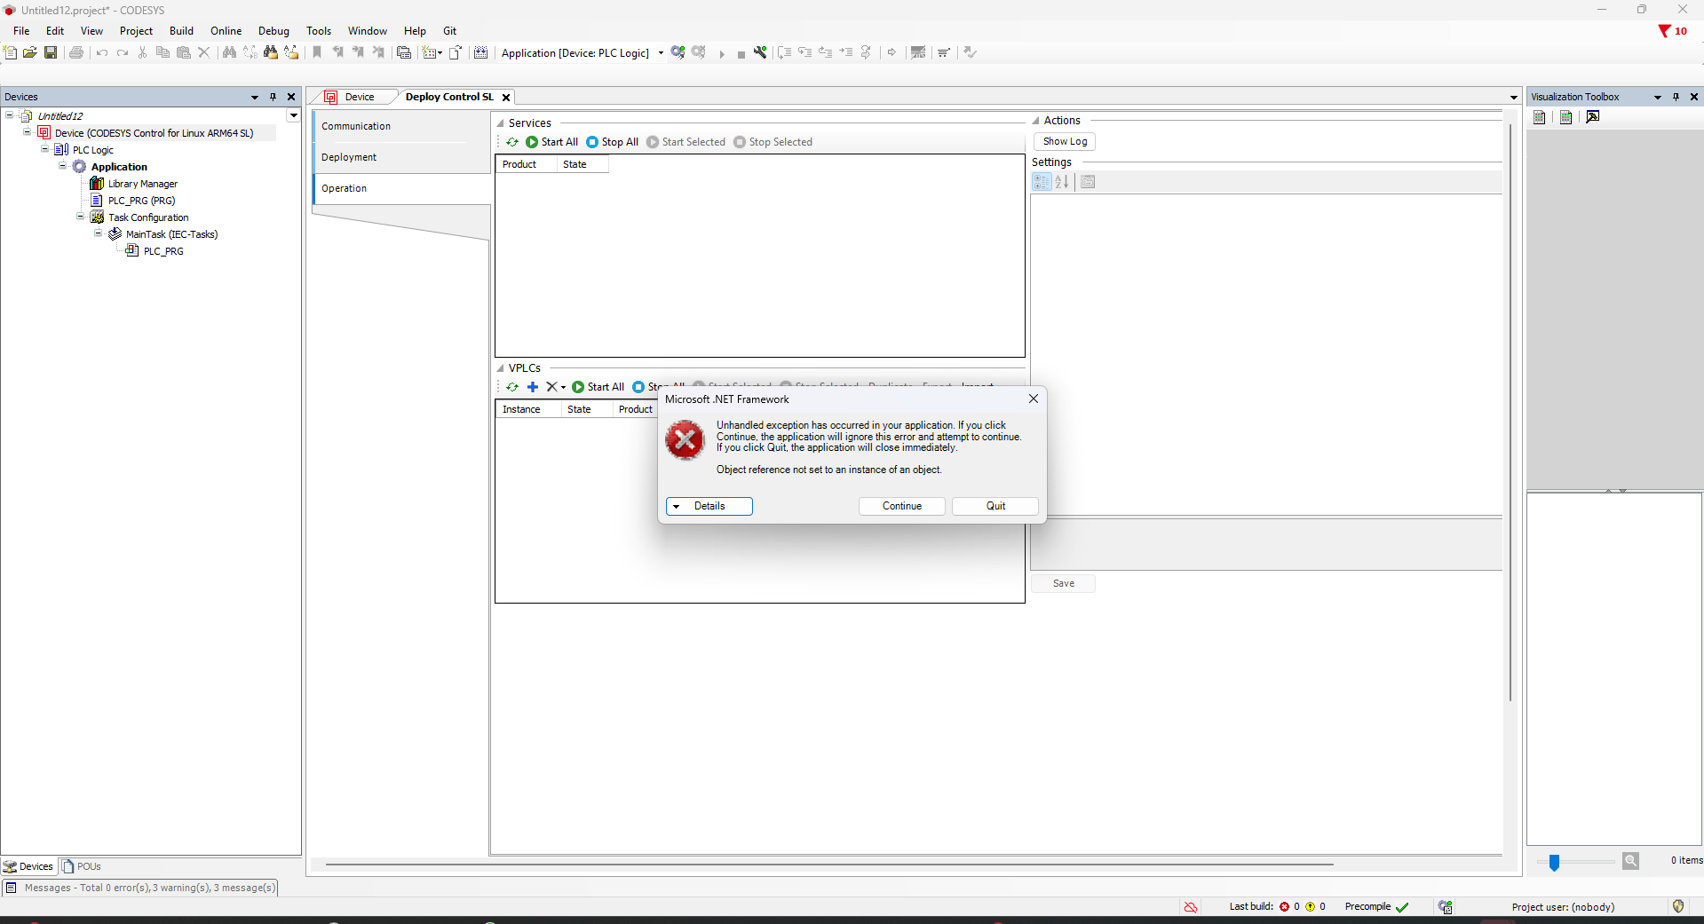The width and height of the screenshot is (1704, 924).
Task: Click the shield icon in the status bar
Action: click(1677, 906)
